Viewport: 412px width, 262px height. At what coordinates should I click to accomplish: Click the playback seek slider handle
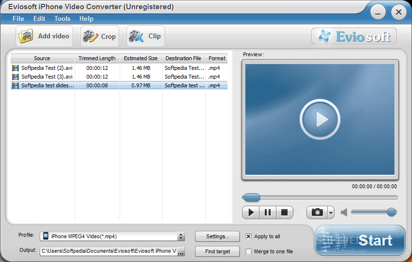pyautogui.click(x=251, y=197)
